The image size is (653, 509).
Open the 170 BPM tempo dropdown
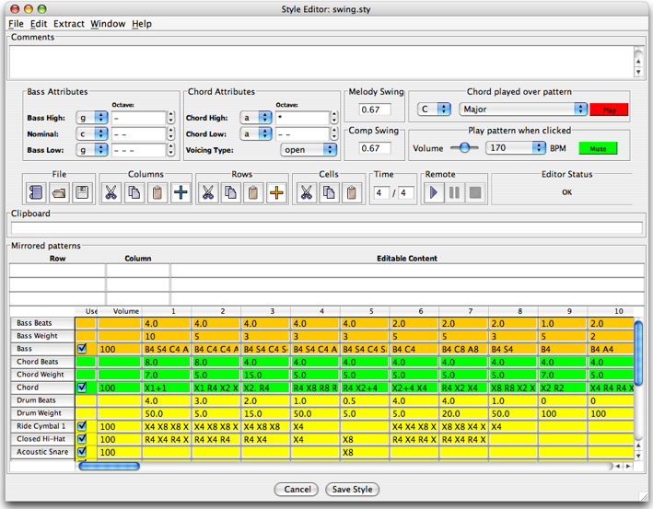click(516, 147)
